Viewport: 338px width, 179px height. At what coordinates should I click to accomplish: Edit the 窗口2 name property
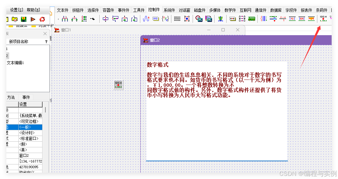30,156
